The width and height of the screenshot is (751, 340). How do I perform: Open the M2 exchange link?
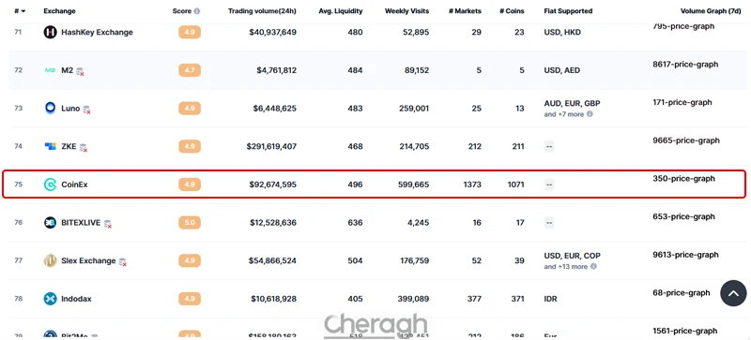coord(67,70)
